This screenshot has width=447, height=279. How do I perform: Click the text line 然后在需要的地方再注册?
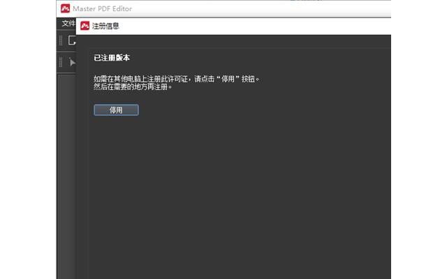133,86
